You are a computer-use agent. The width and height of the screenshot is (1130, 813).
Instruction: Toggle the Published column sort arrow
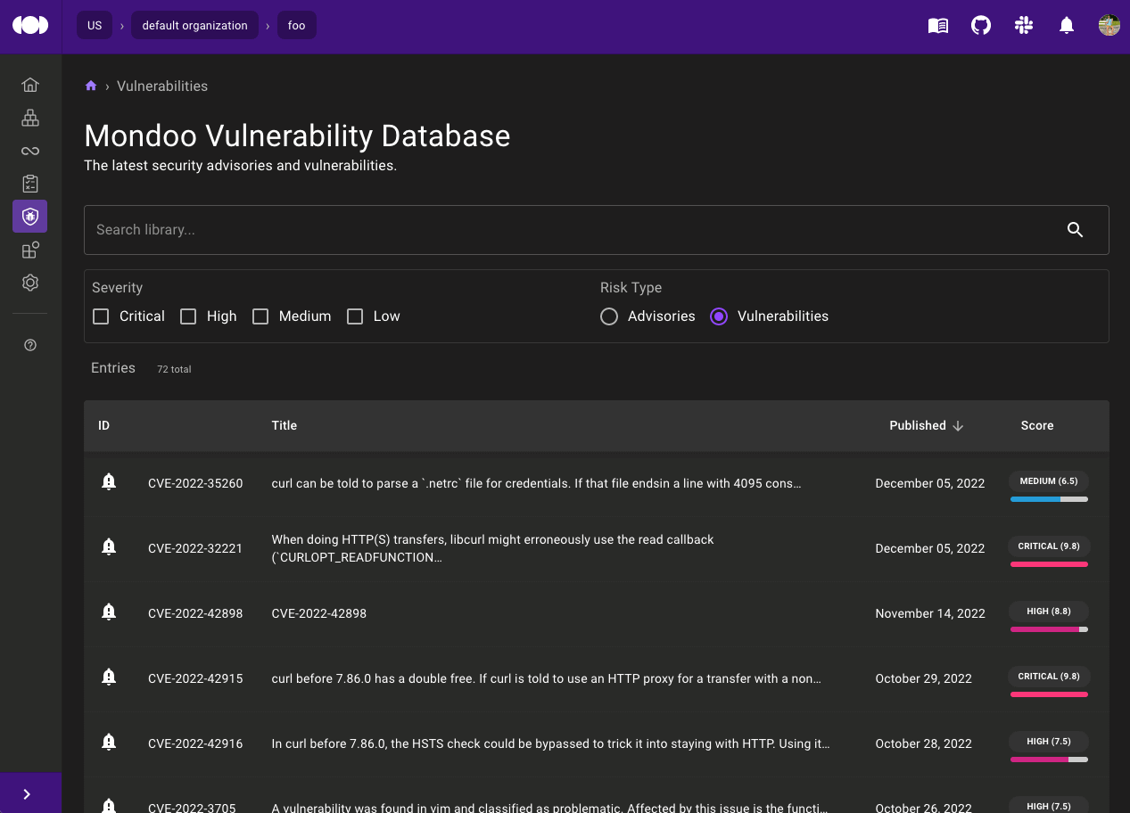[958, 426]
